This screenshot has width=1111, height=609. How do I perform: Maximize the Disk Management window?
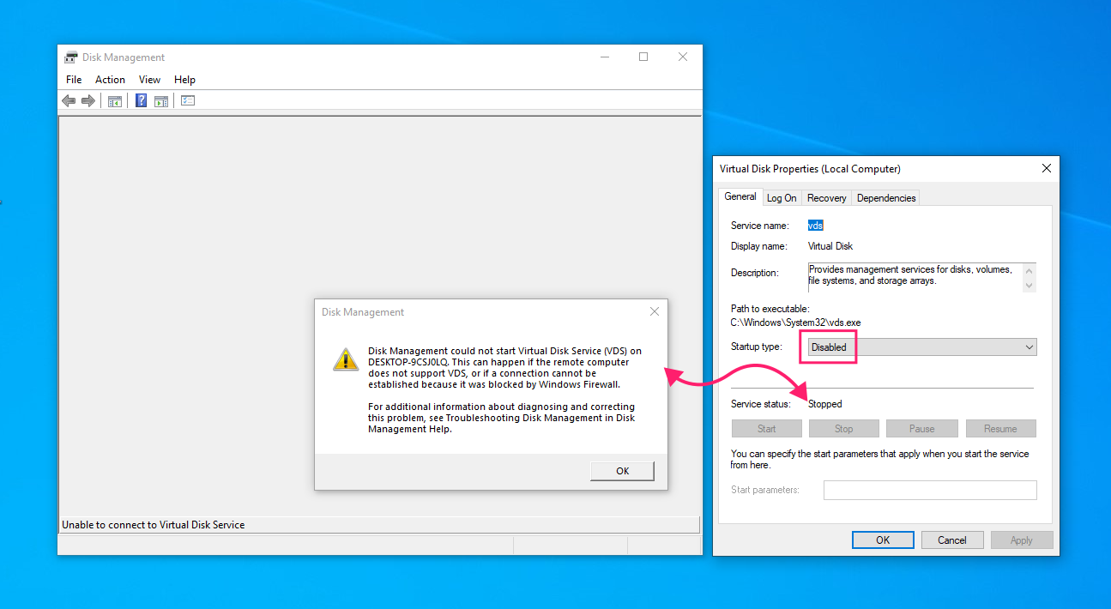tap(643, 57)
